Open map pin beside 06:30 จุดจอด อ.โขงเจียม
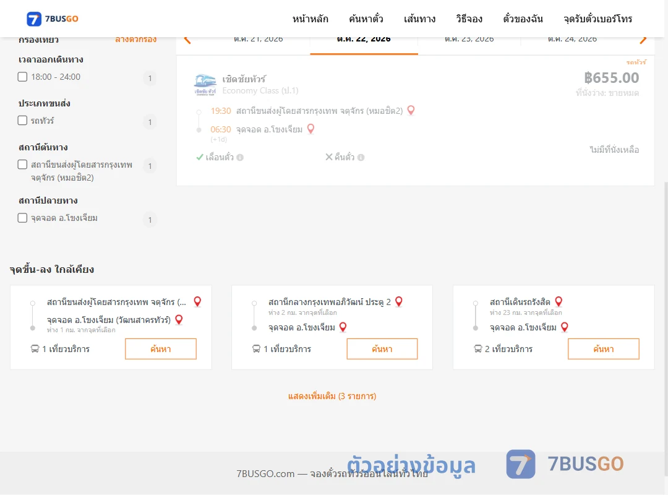 pyautogui.click(x=310, y=129)
